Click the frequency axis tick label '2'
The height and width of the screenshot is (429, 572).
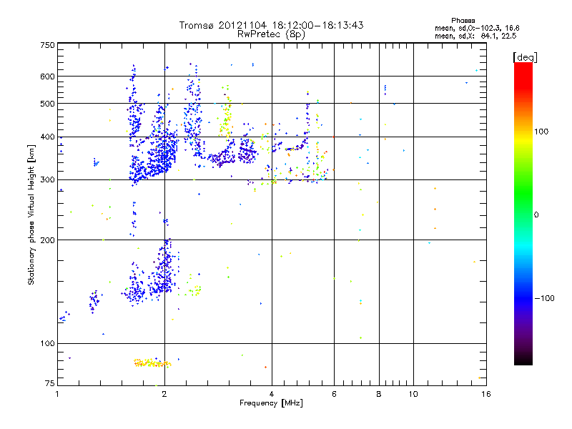[x=164, y=394]
